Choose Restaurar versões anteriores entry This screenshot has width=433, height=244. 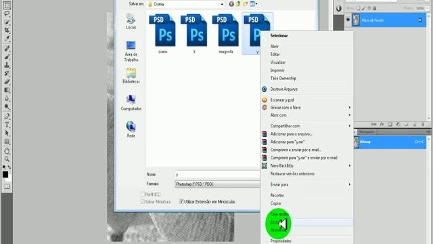[x=306, y=174]
